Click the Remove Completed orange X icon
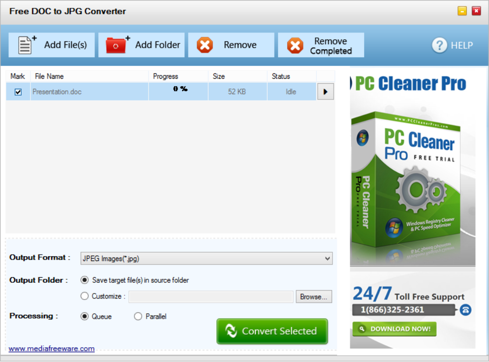489x362 pixels. tap(295, 46)
